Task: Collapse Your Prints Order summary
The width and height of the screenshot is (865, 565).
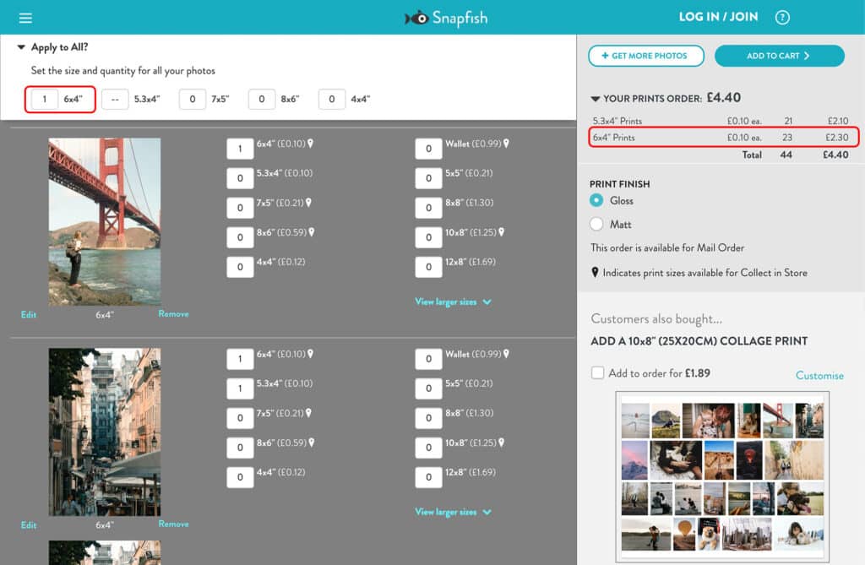Action: [596, 99]
